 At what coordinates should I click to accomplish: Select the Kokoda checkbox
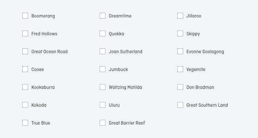pos(25,105)
